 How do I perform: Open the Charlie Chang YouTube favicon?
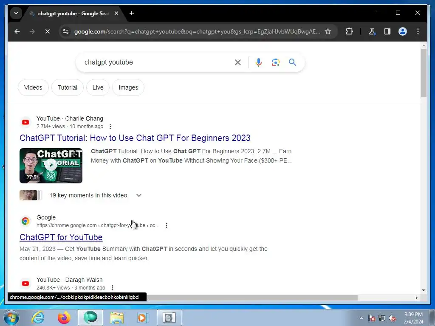pos(25,122)
